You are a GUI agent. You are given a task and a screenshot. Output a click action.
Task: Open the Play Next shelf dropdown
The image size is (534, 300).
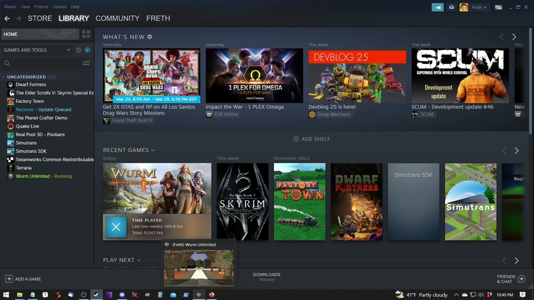(139, 260)
